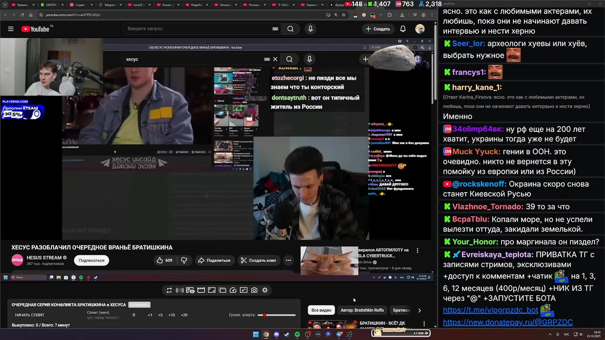Image resolution: width=605 pixels, height=340 pixels.
Task: Open the t.me/vipgrpzdc_bot link in chat
Action: point(491,310)
